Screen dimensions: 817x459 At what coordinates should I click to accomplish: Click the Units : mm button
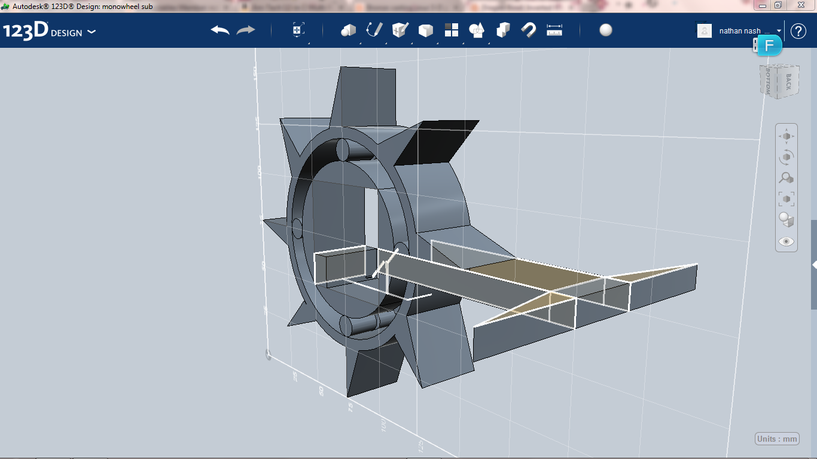[778, 439]
